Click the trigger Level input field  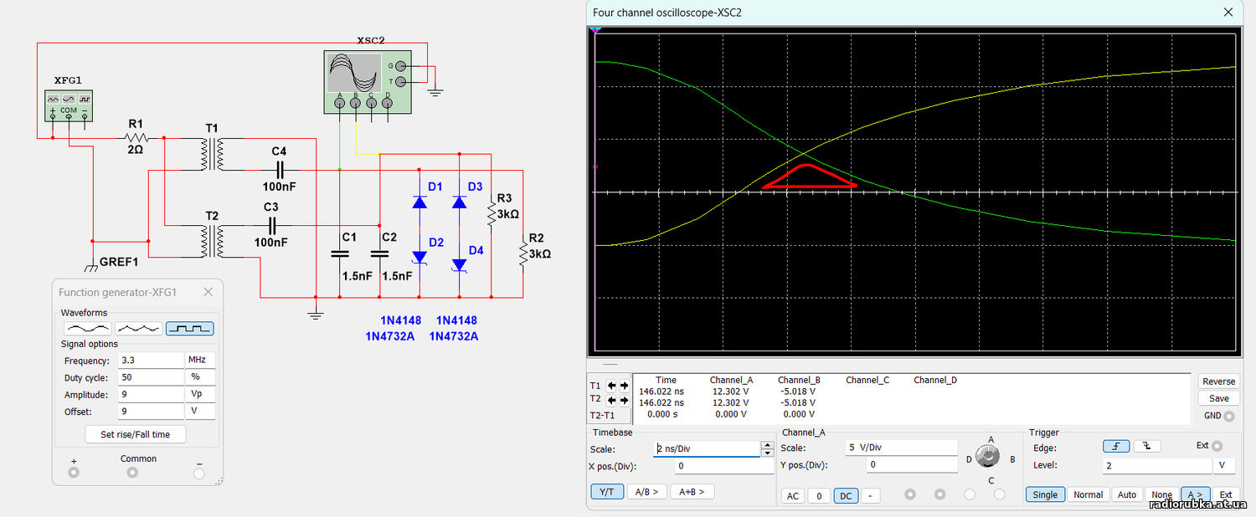point(1156,465)
